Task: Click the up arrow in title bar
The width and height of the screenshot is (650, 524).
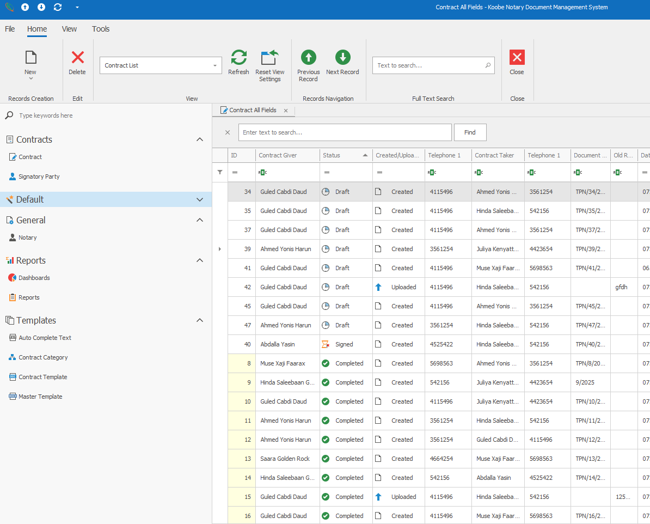Action: (25, 7)
